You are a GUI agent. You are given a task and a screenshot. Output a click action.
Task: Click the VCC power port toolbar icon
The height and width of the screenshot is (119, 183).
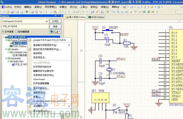click(136, 12)
